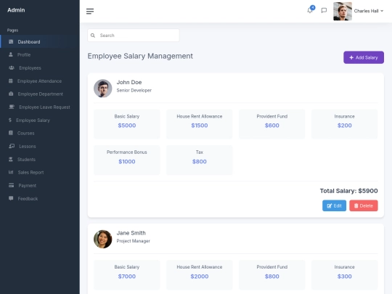This screenshot has height=294, width=392.
Task: Click Charles Hall's profile photo
Action: tap(343, 11)
